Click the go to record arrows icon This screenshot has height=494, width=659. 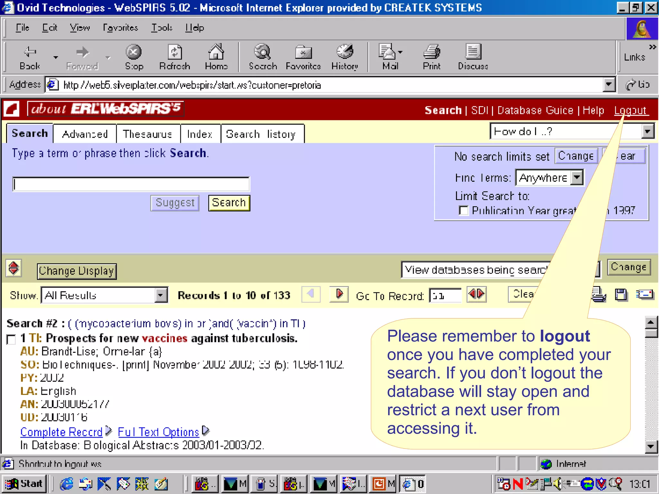click(x=476, y=294)
